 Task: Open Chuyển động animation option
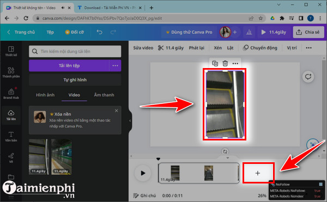260,48
